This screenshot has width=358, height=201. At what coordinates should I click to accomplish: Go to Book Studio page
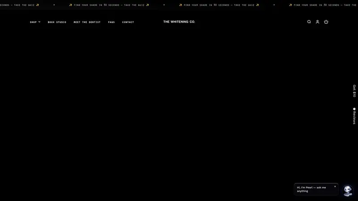point(57,22)
